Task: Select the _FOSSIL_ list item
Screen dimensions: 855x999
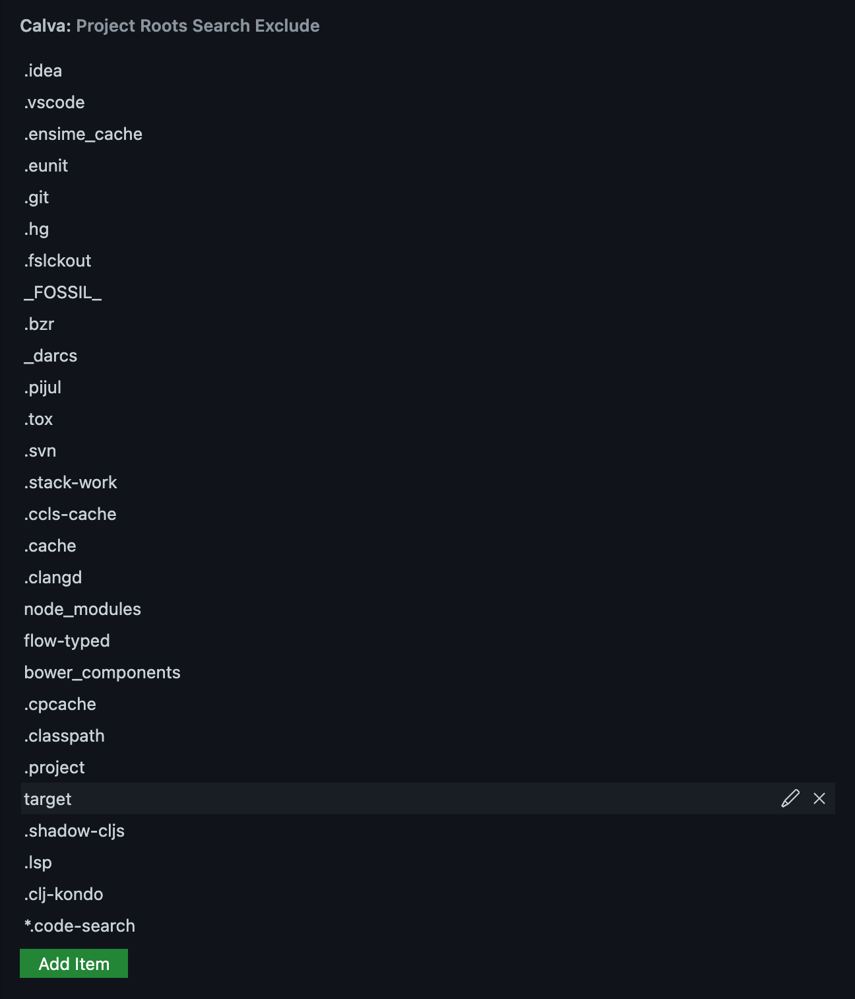Action: click(x=63, y=292)
